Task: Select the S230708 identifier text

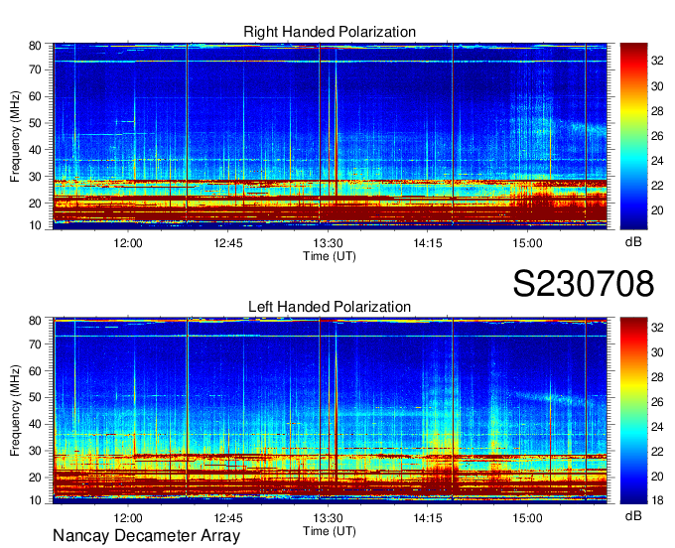Action: (584, 283)
